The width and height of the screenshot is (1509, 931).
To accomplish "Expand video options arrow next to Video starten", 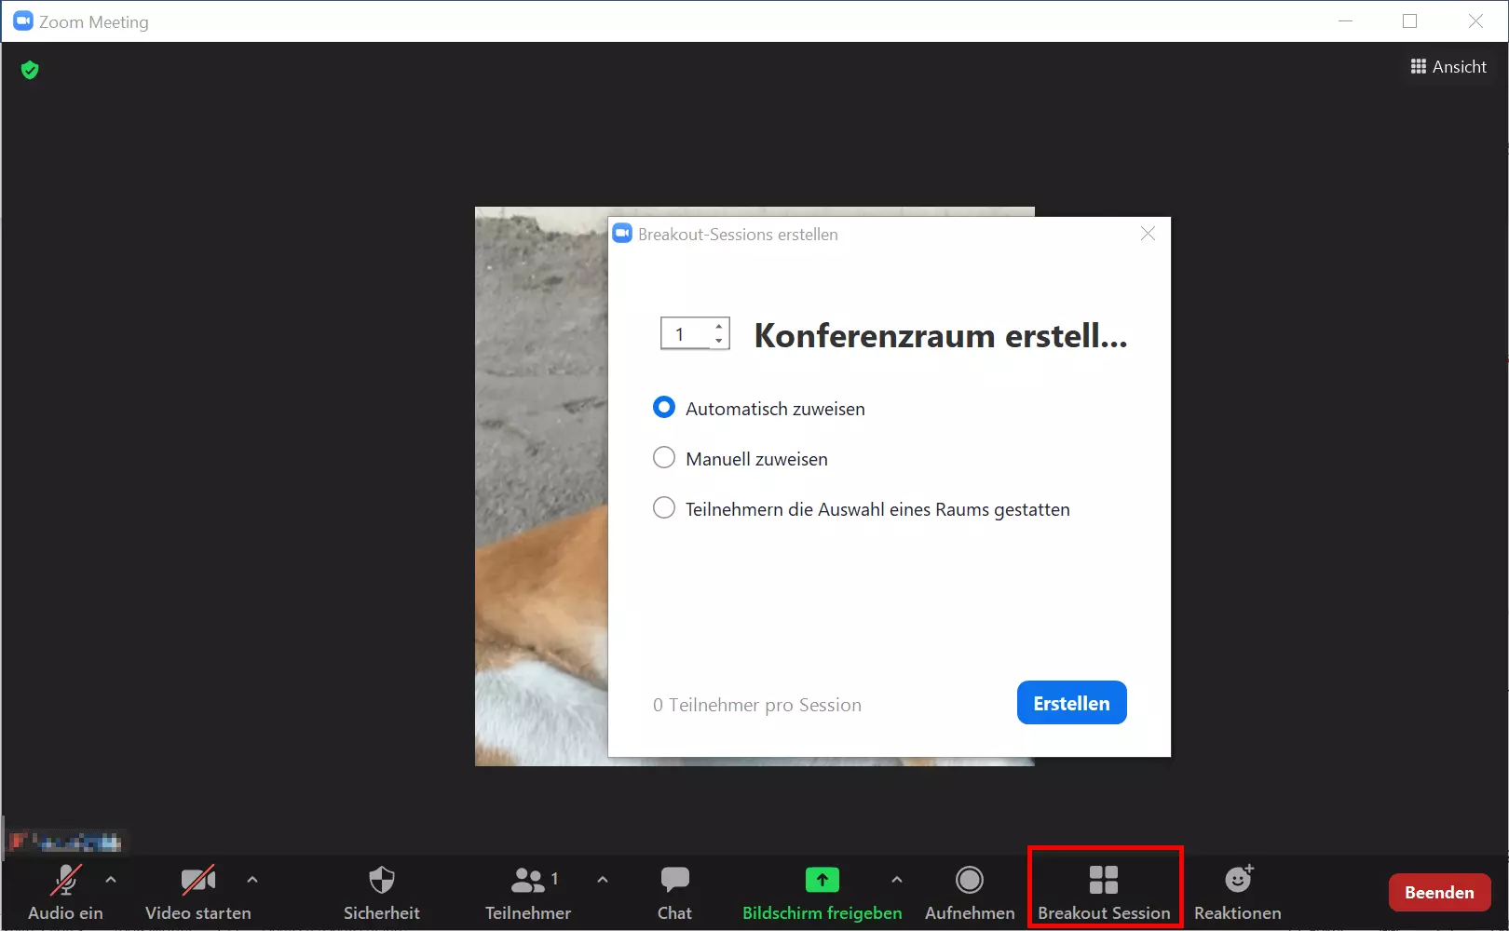I will point(252,879).
